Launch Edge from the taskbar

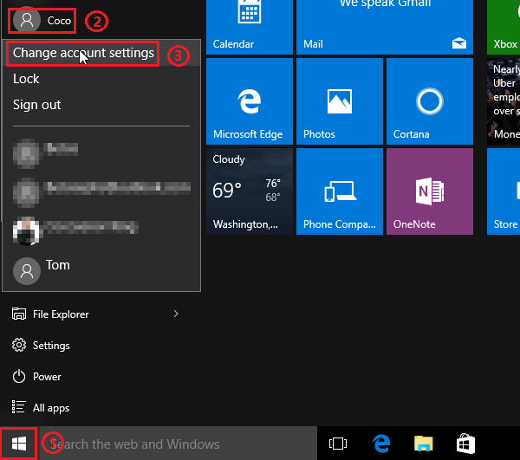tap(381, 444)
